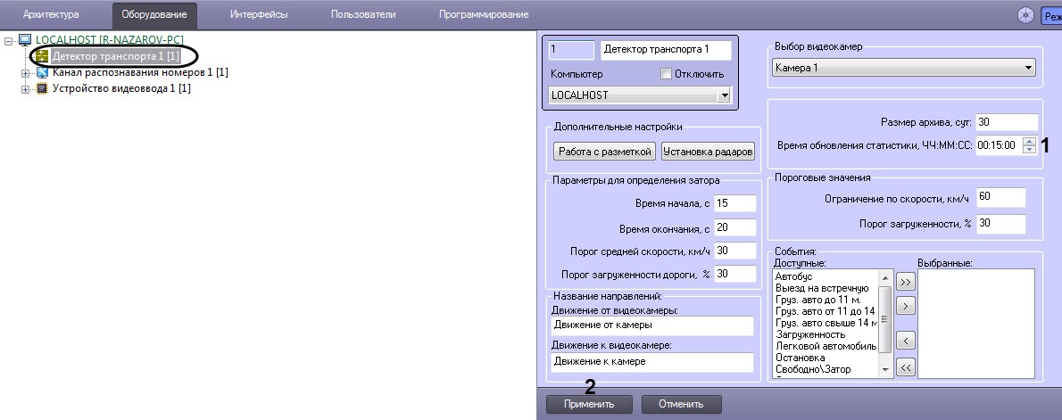Screen dimensions: 1062x420
Task: Add selected event with > arrow button
Action: 905,307
